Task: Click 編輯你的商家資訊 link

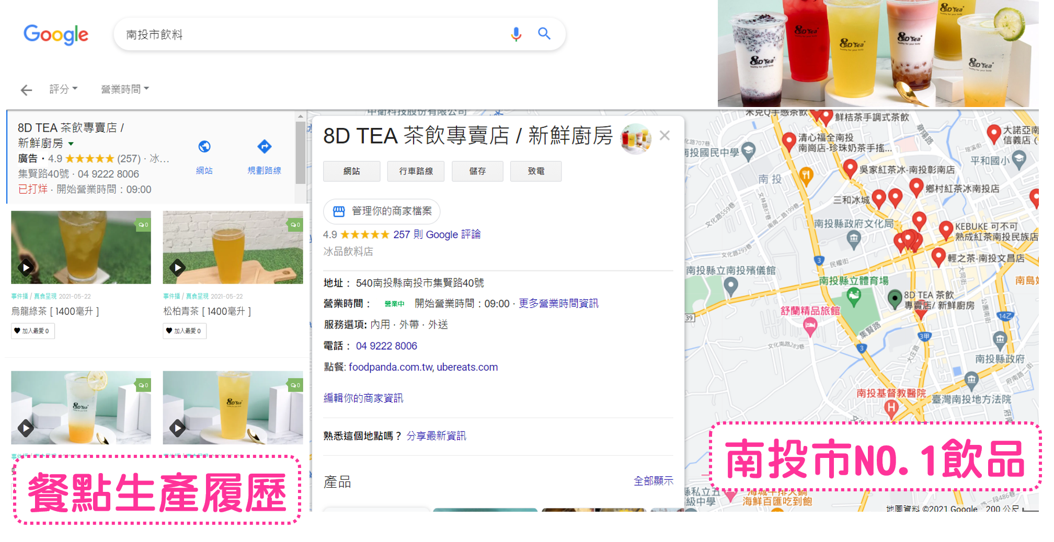Action: [363, 398]
